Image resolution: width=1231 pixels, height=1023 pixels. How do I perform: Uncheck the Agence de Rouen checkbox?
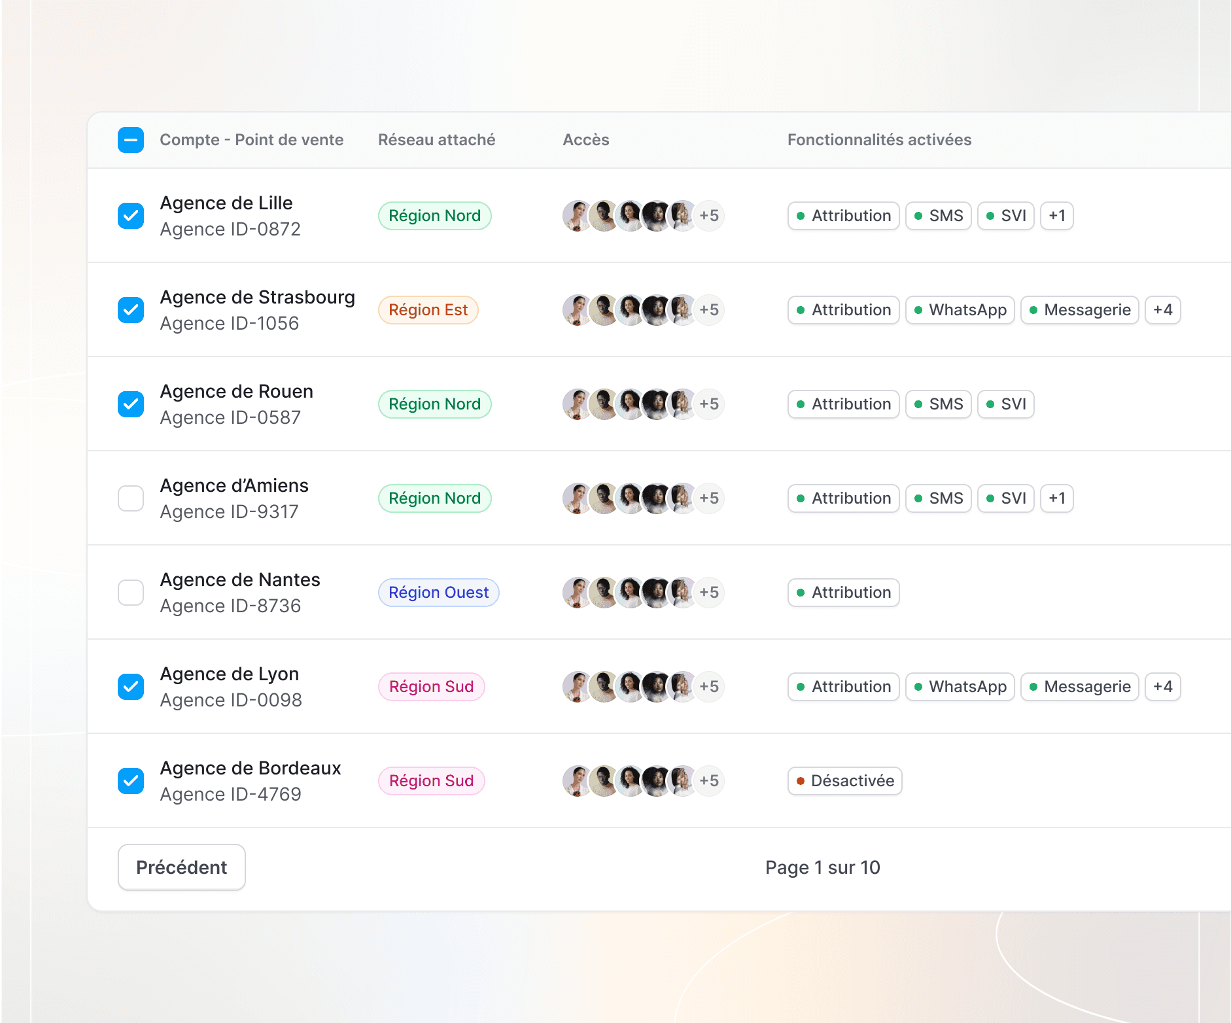point(131,404)
